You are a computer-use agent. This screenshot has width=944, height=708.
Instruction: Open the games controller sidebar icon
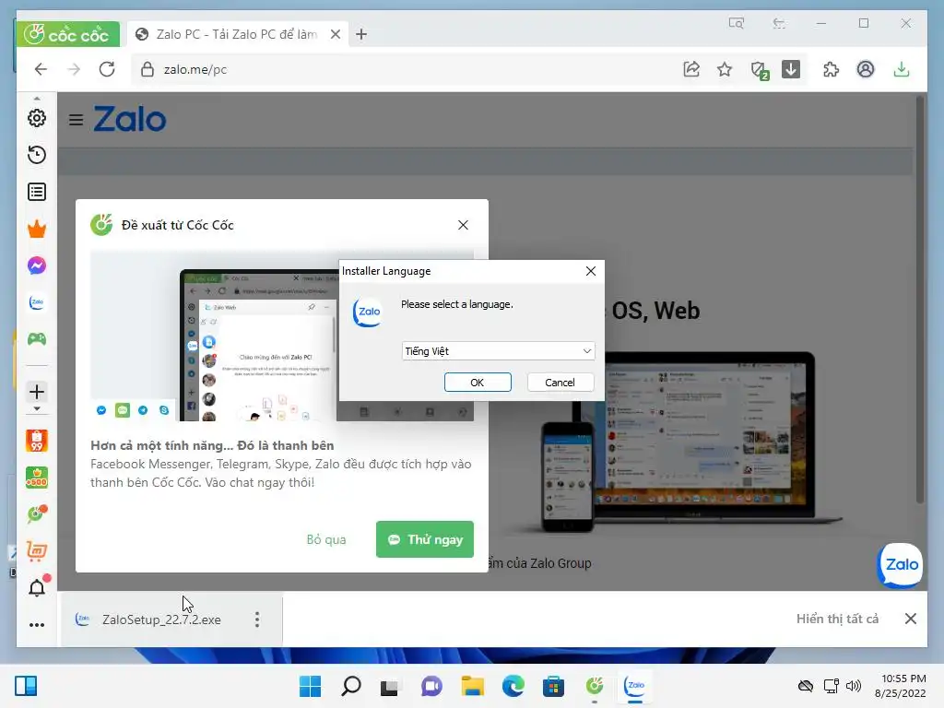37,339
